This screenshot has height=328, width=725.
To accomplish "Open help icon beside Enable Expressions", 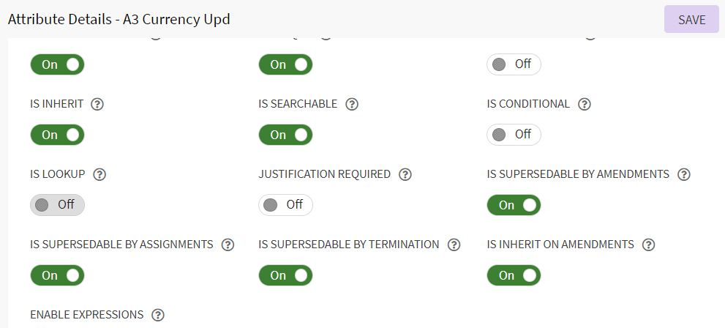I will [158, 315].
